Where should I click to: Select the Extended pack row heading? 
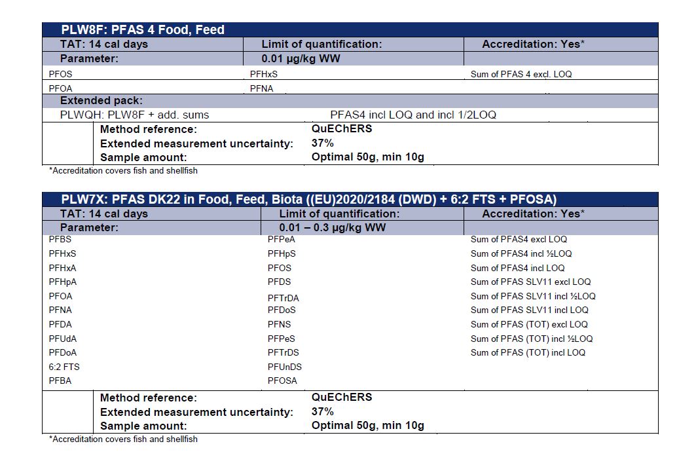coord(101,101)
